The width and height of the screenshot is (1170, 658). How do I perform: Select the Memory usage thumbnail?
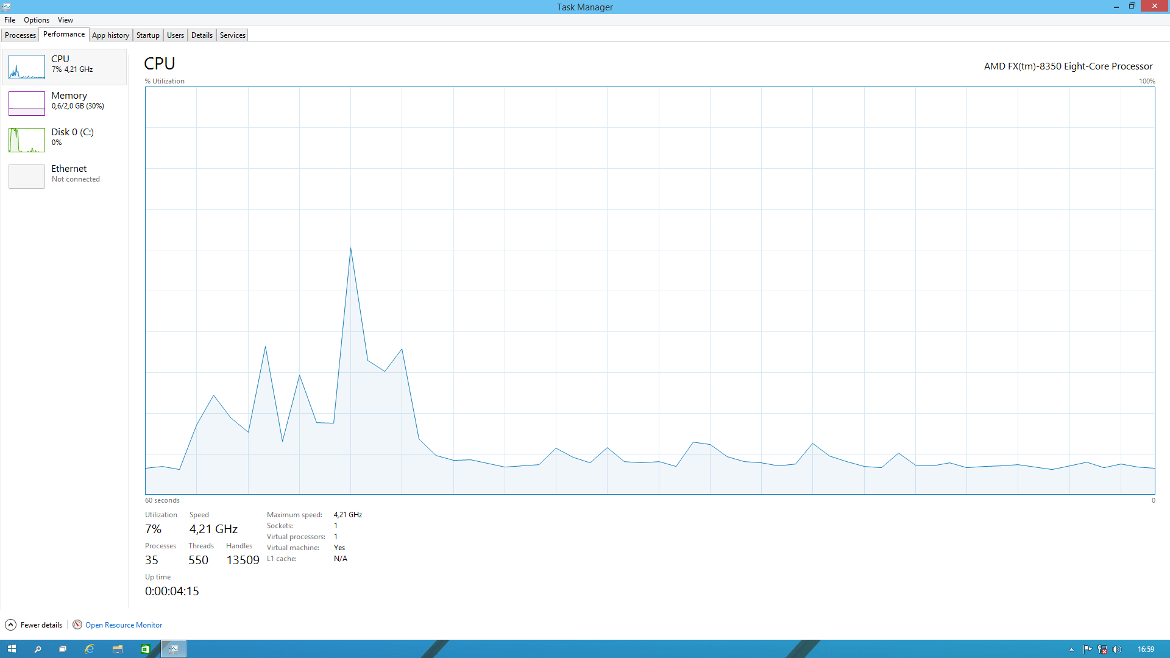tap(27, 104)
